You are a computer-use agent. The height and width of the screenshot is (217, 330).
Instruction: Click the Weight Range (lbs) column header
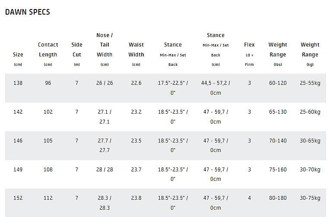coord(278,50)
